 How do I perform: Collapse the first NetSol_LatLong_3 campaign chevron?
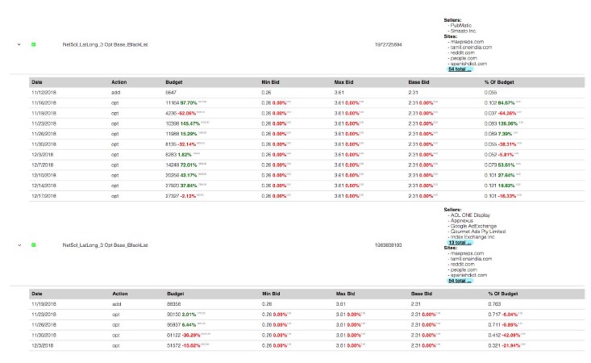pos(19,44)
